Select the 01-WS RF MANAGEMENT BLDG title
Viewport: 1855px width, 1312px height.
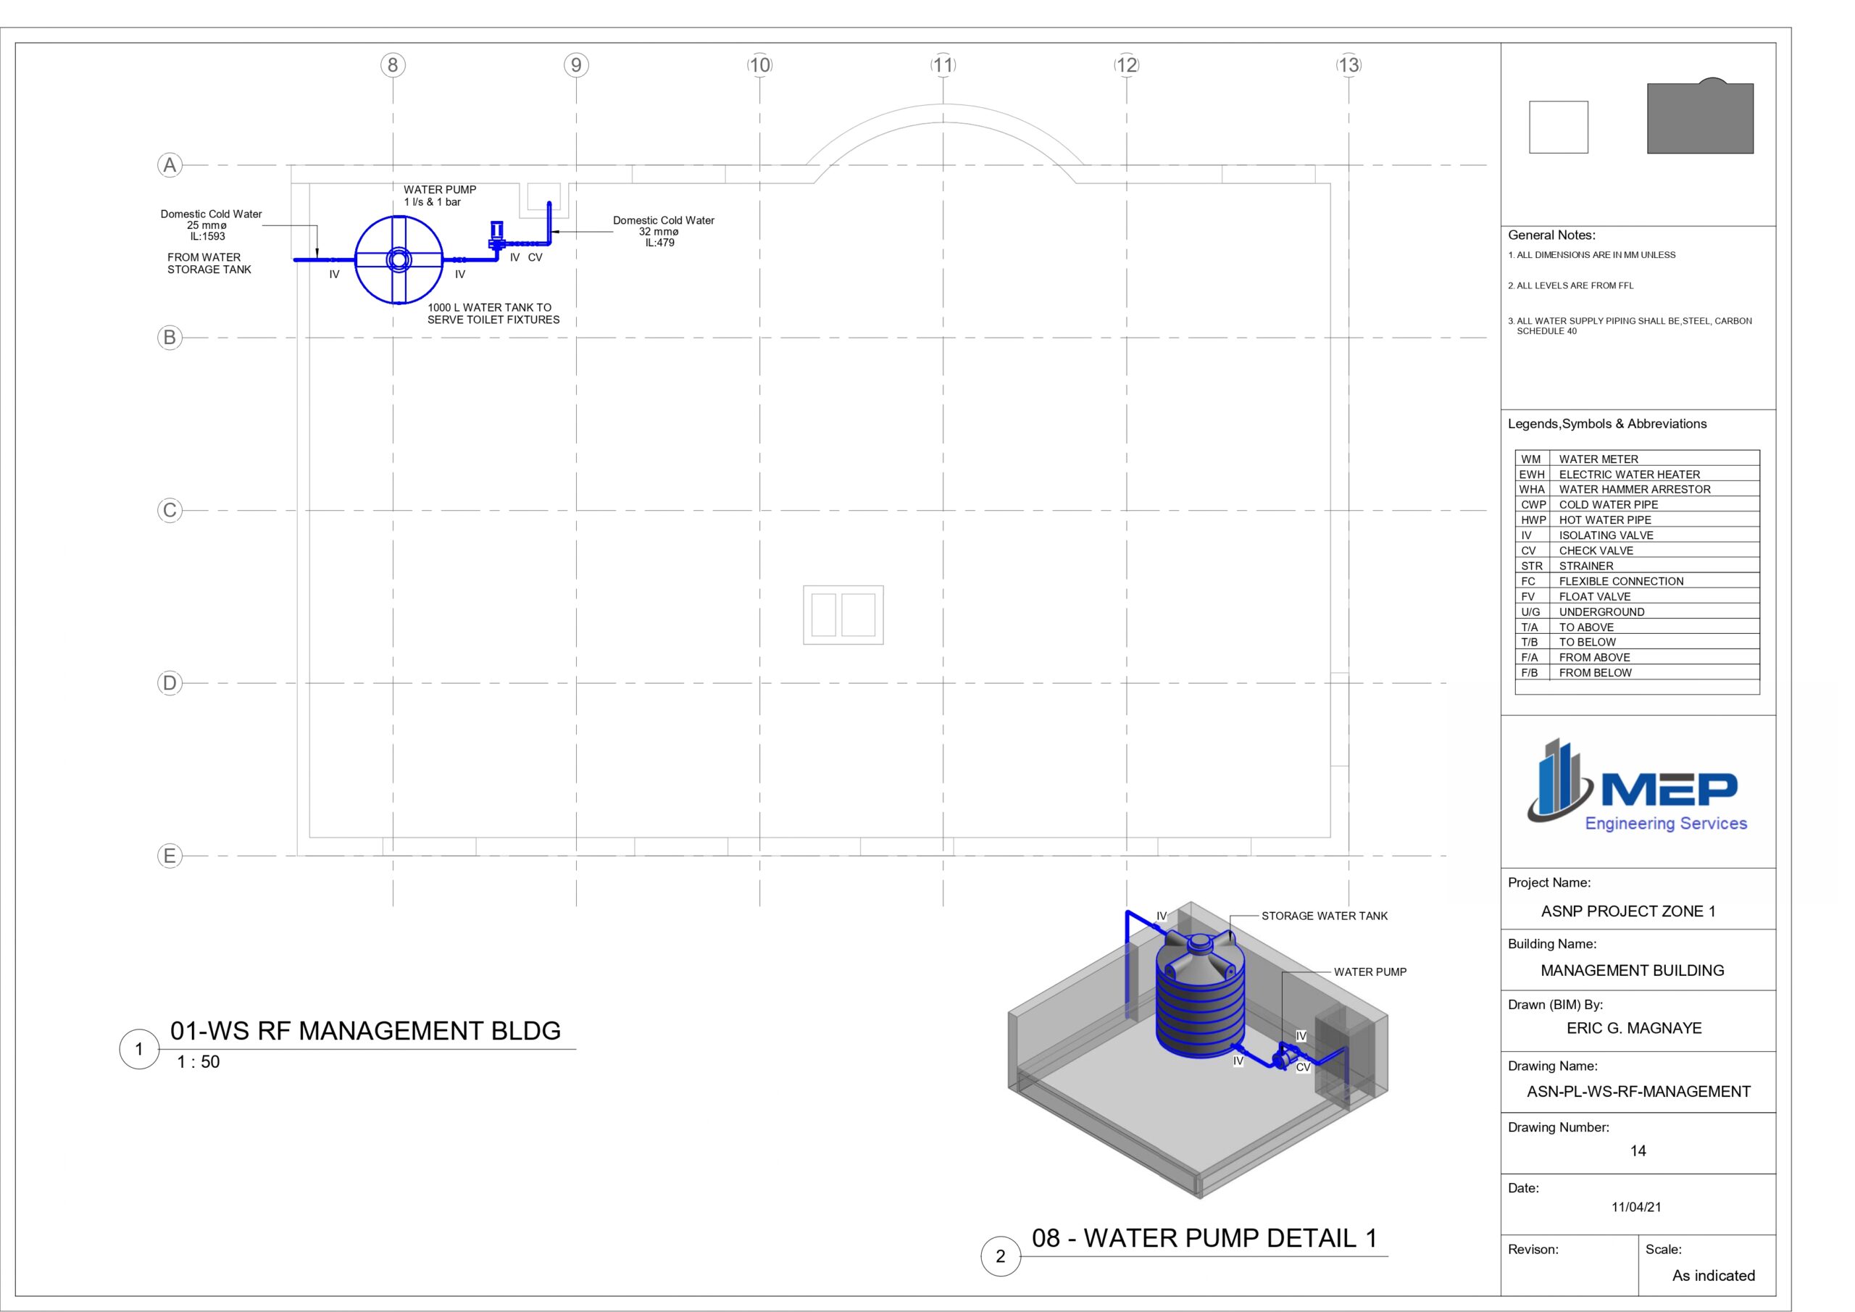click(365, 1031)
